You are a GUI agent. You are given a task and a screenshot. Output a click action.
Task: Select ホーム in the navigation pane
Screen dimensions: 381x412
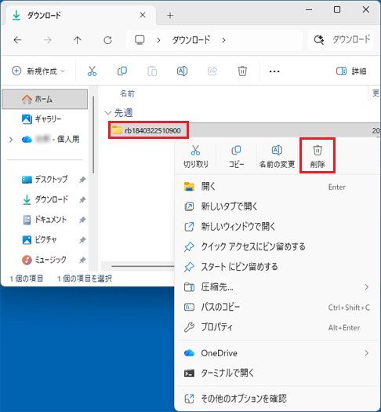[x=45, y=99]
